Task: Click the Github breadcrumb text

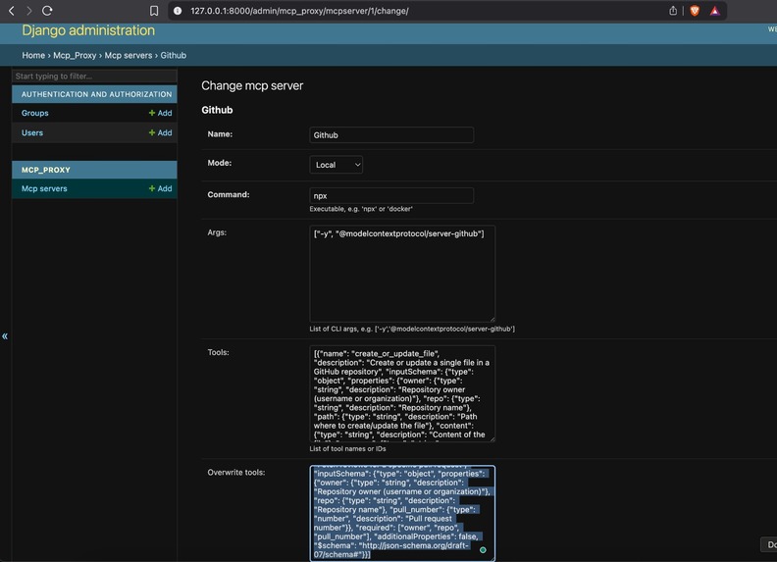Action: (174, 55)
